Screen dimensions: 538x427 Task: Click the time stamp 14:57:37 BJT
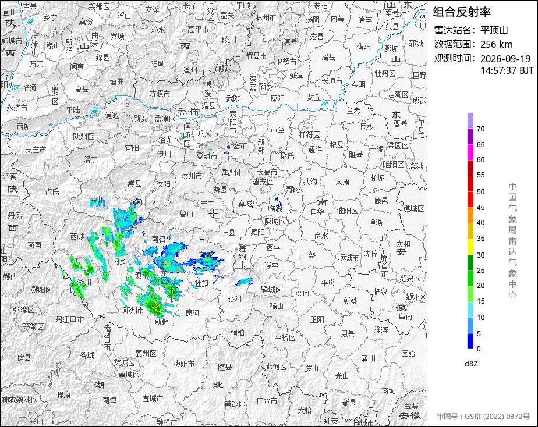[507, 70]
